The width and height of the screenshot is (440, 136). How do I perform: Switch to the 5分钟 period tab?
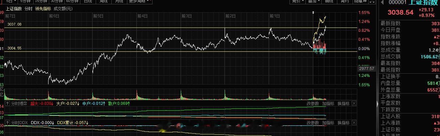click(x=26, y=1)
